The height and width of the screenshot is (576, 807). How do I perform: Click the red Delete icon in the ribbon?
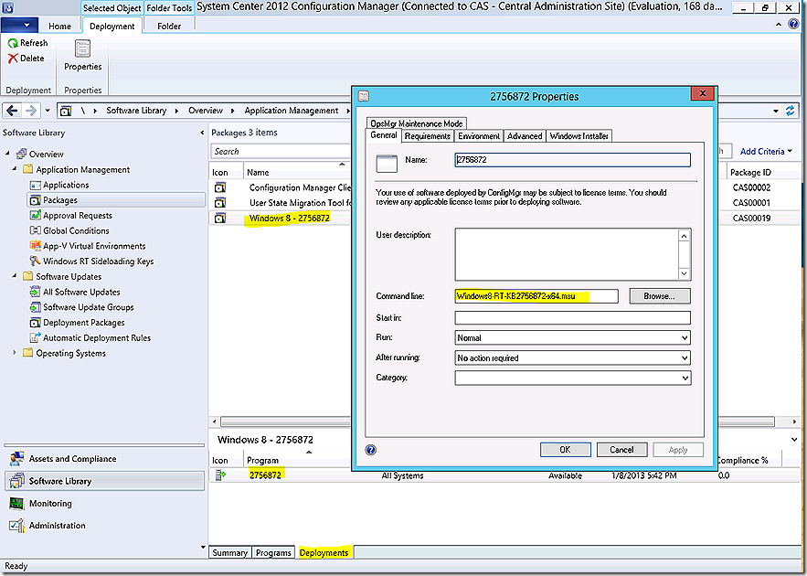click(x=13, y=59)
